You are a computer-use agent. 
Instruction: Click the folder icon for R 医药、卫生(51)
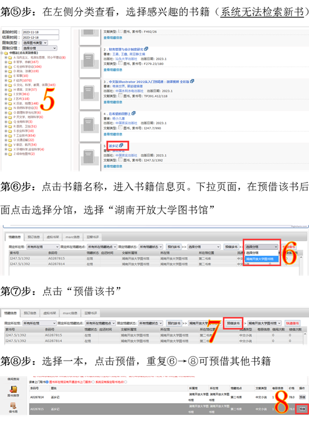[x=10, y=127]
